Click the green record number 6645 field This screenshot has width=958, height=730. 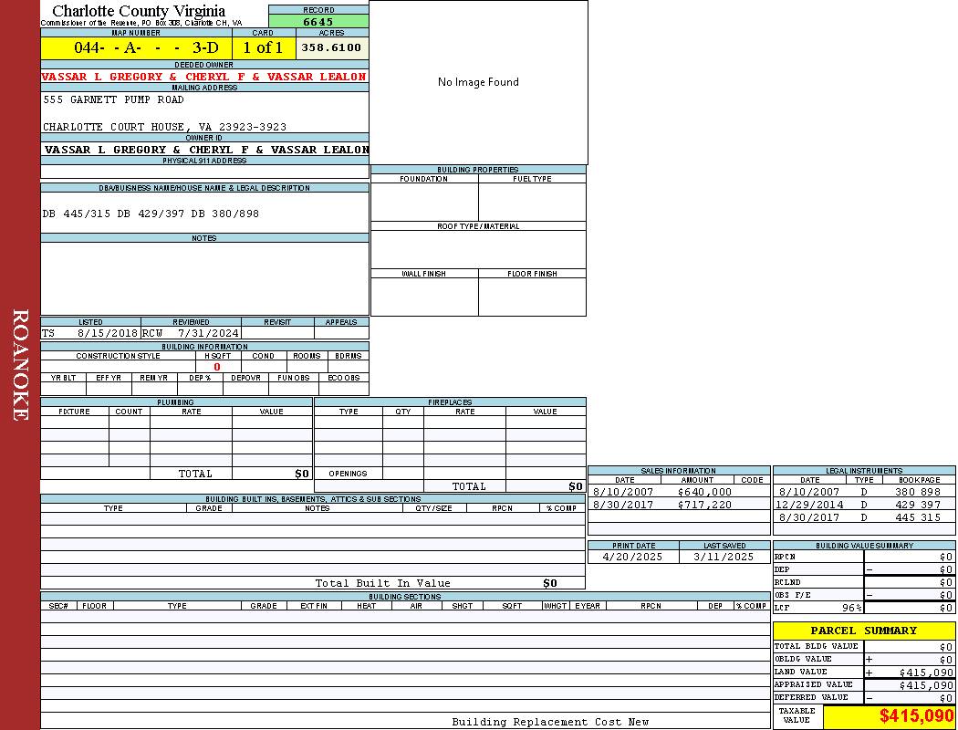click(x=318, y=21)
